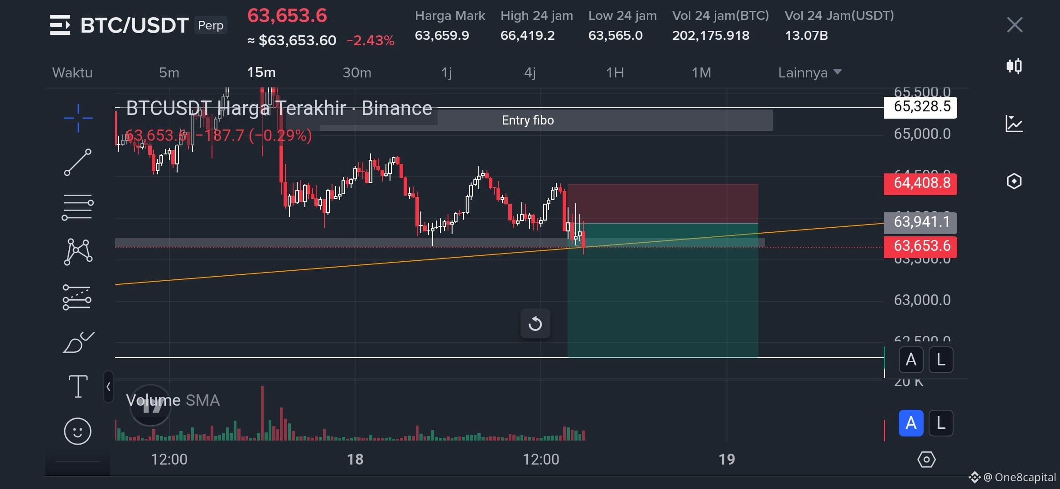Click the 63,000.0 price axis label

922,300
